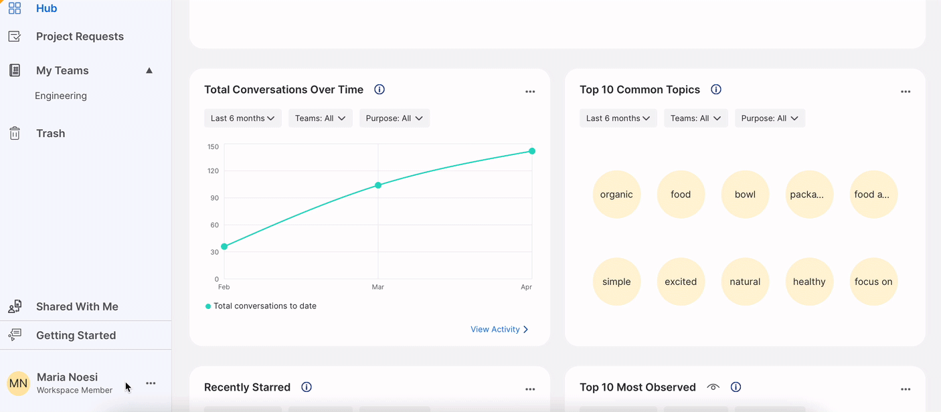Click the info icon beside Top 10 Most Observed
The image size is (941, 412).
click(736, 387)
